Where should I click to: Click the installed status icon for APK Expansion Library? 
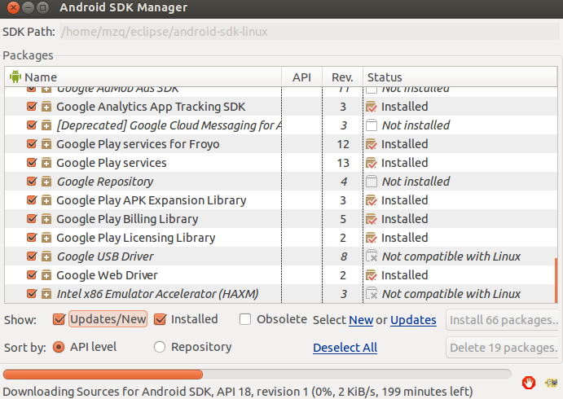(372, 200)
